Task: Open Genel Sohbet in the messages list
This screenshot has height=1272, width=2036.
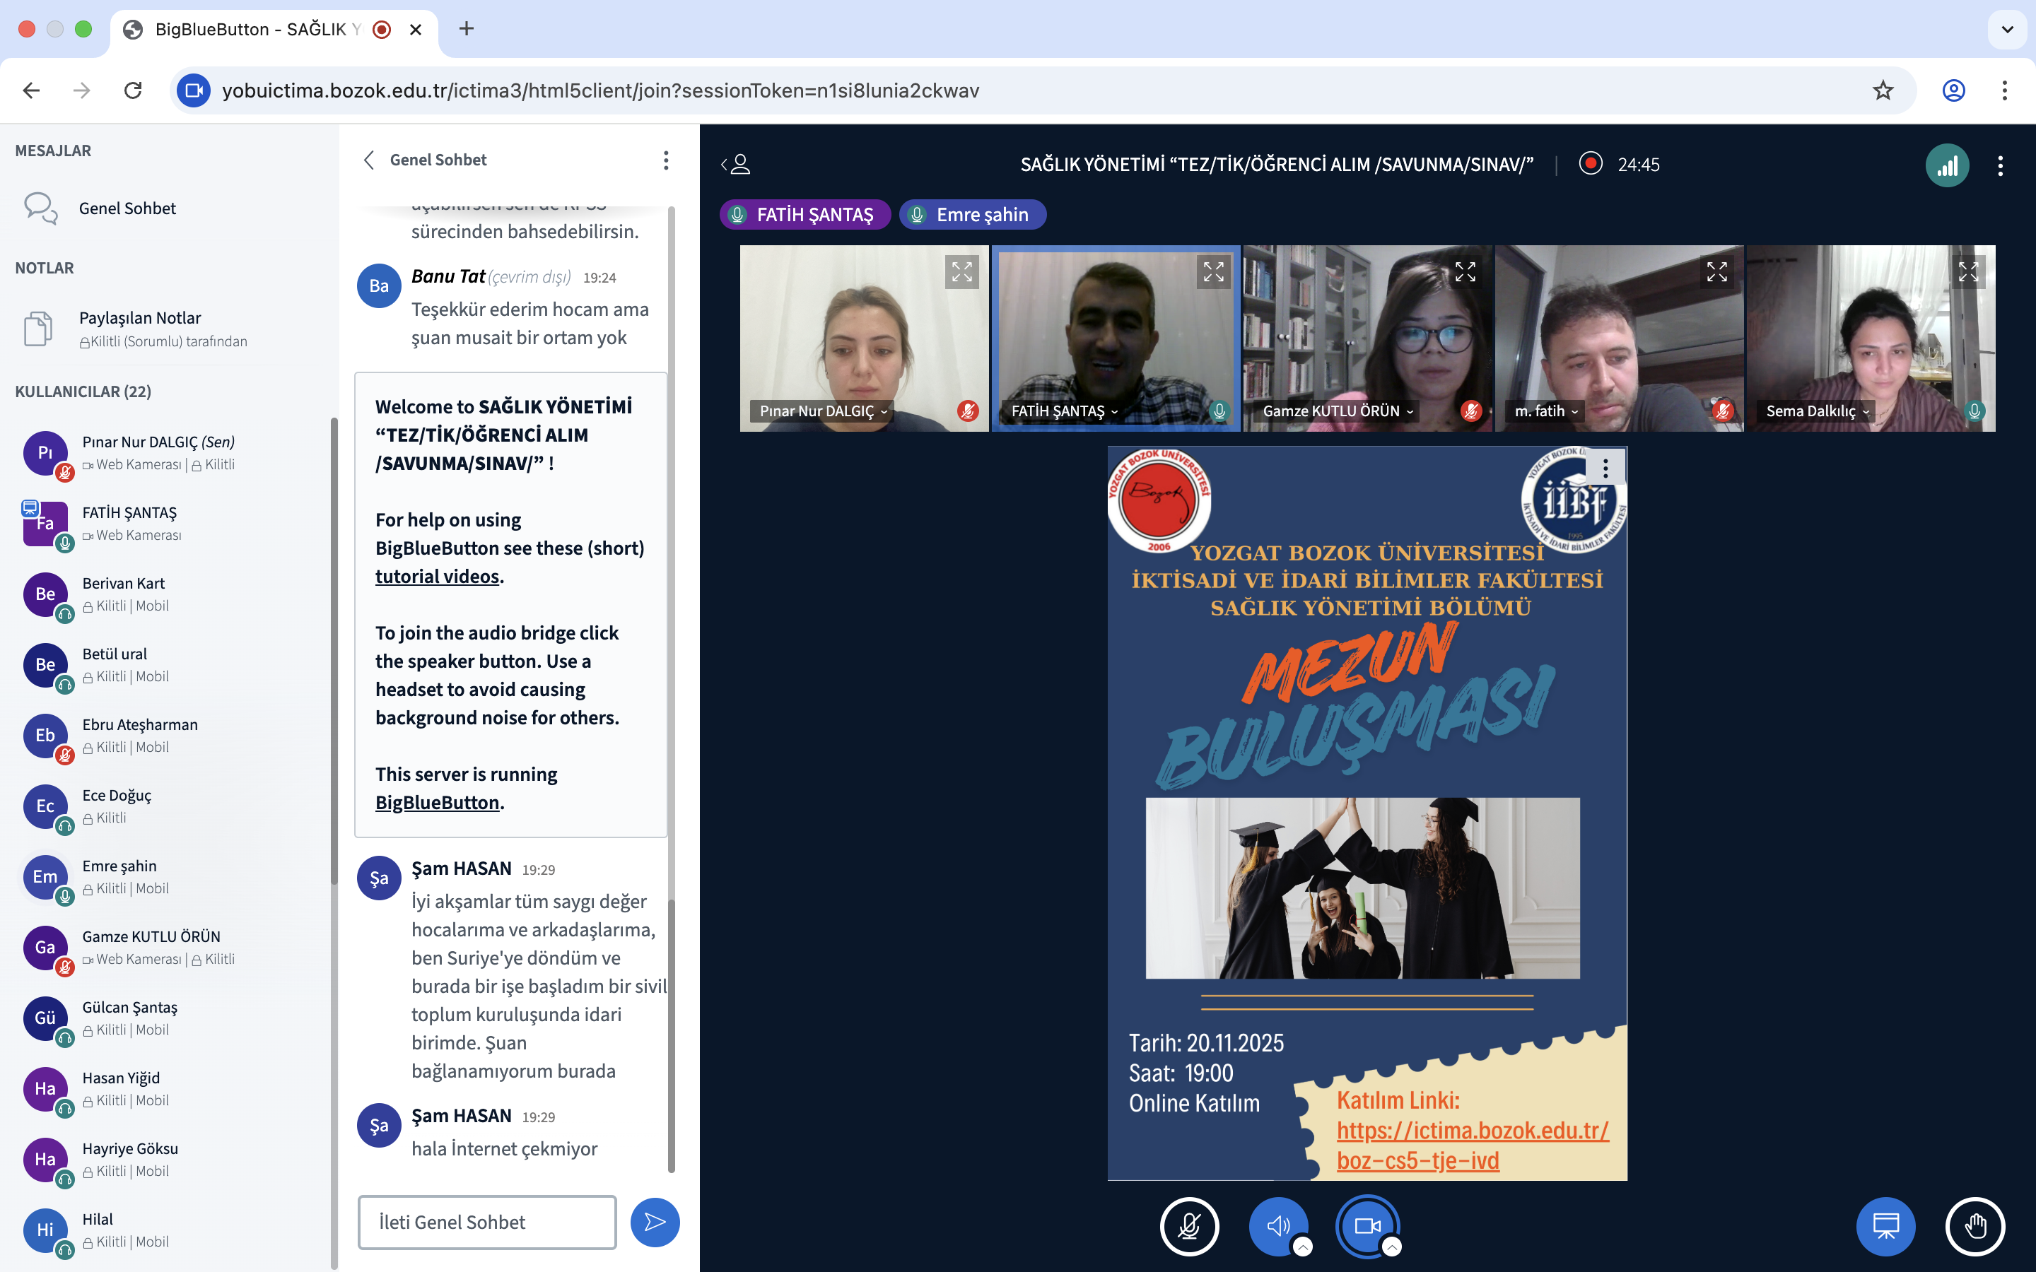Action: point(127,208)
